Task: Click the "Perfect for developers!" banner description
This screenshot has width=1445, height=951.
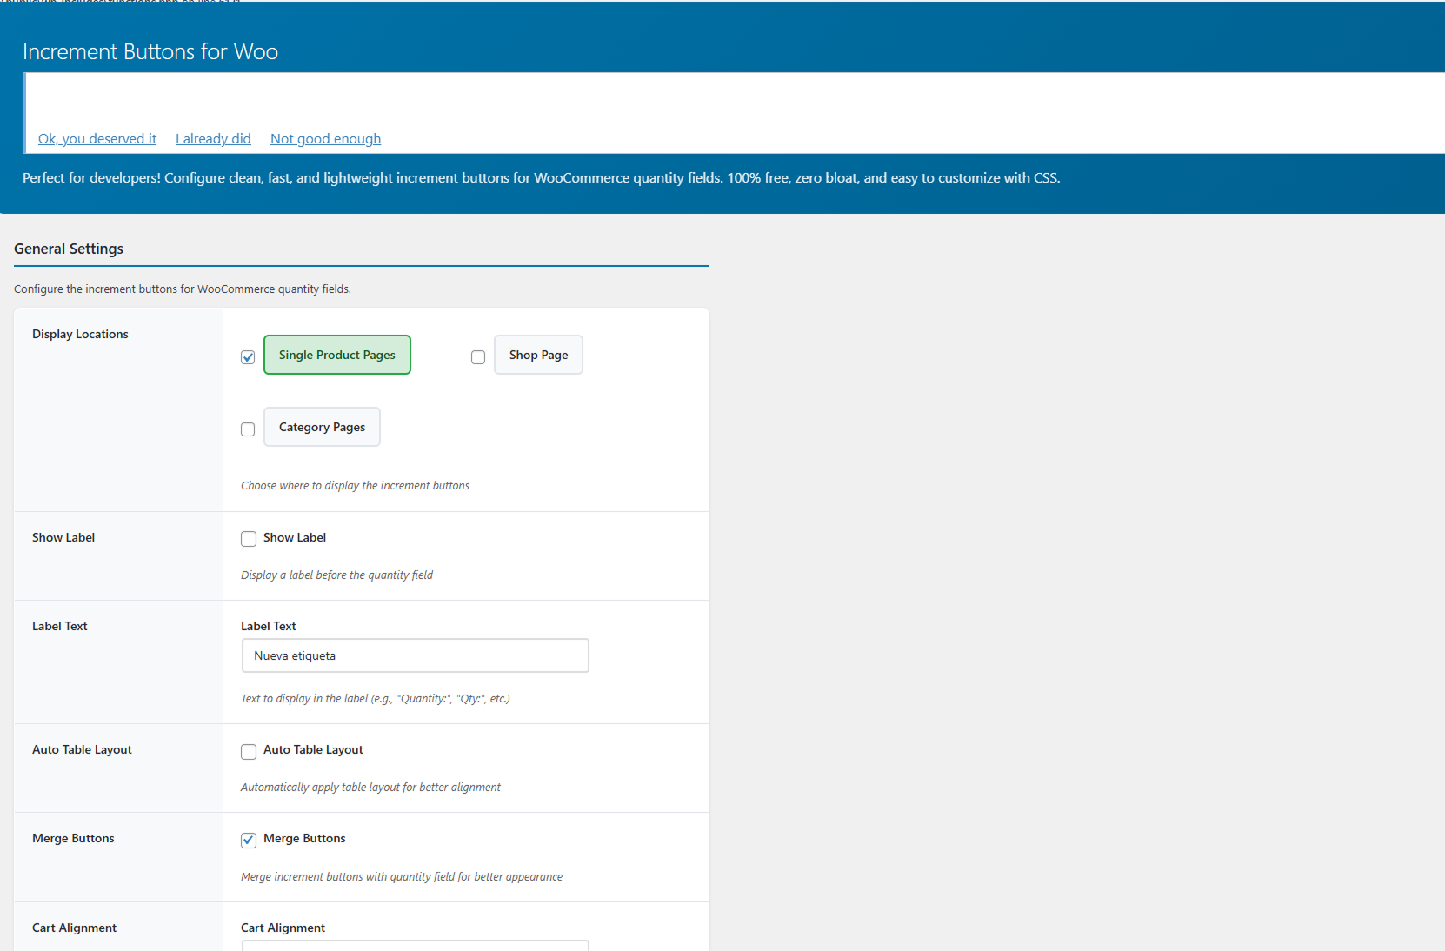Action: (541, 178)
